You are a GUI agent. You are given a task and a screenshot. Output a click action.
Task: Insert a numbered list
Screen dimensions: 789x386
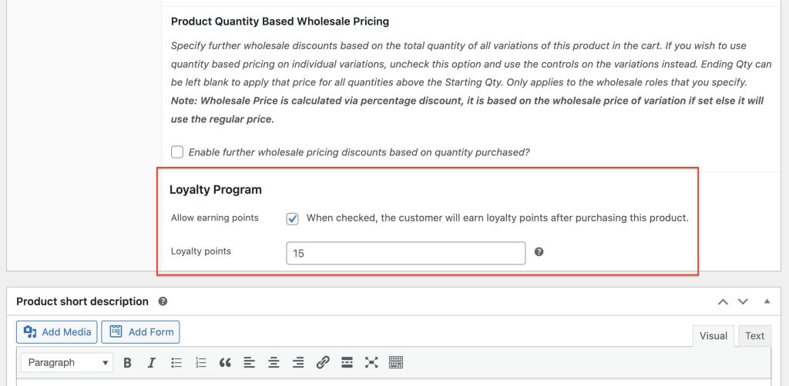pyautogui.click(x=201, y=363)
